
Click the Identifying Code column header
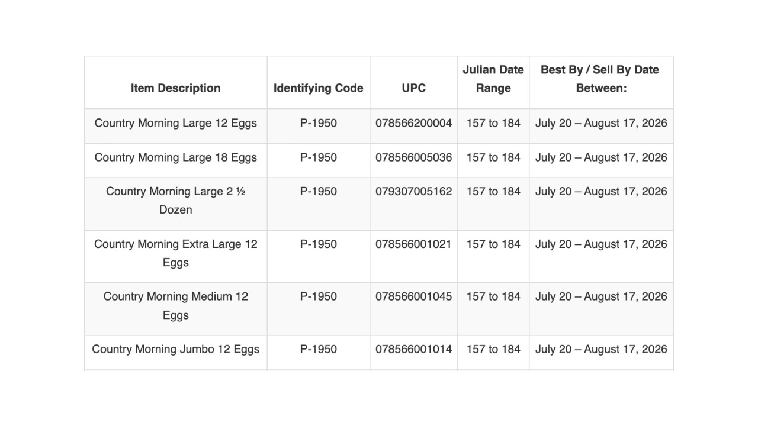click(x=319, y=88)
